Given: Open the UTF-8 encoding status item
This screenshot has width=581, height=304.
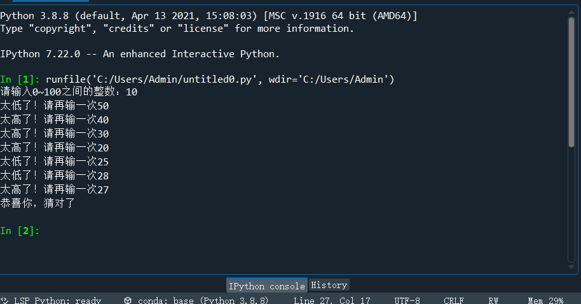Looking at the screenshot, I should coord(407,300).
